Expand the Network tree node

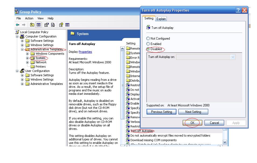pyautogui.click(x=27, y=62)
